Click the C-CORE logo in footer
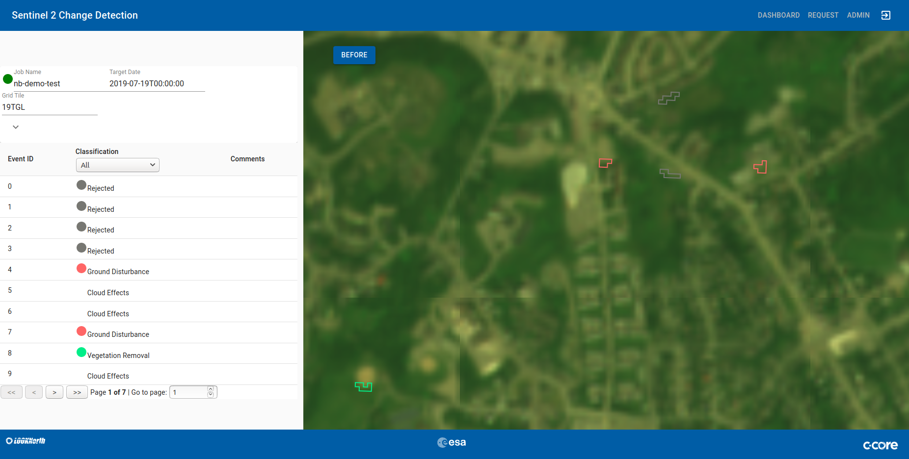Image resolution: width=909 pixels, height=459 pixels. click(880, 445)
